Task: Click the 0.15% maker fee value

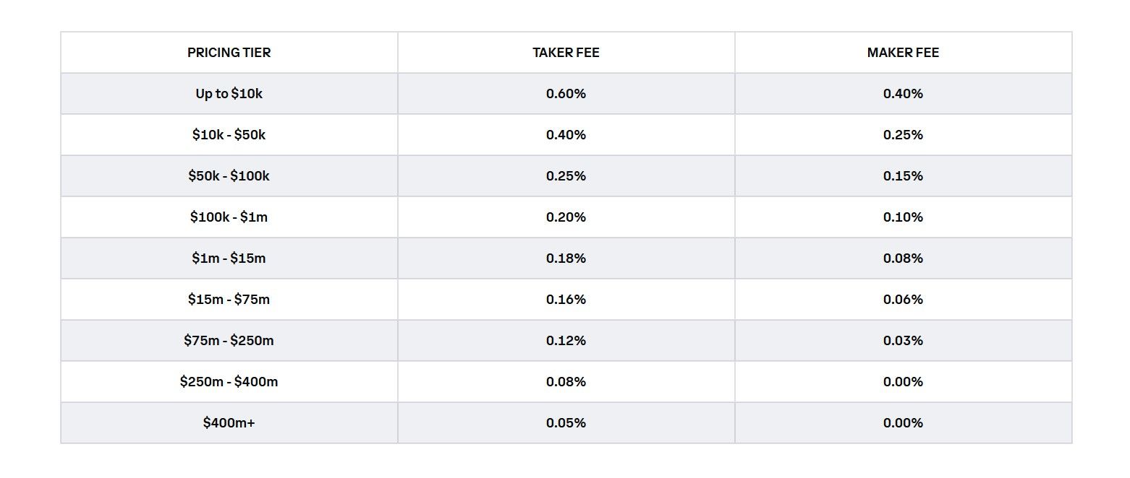Action: tap(903, 176)
